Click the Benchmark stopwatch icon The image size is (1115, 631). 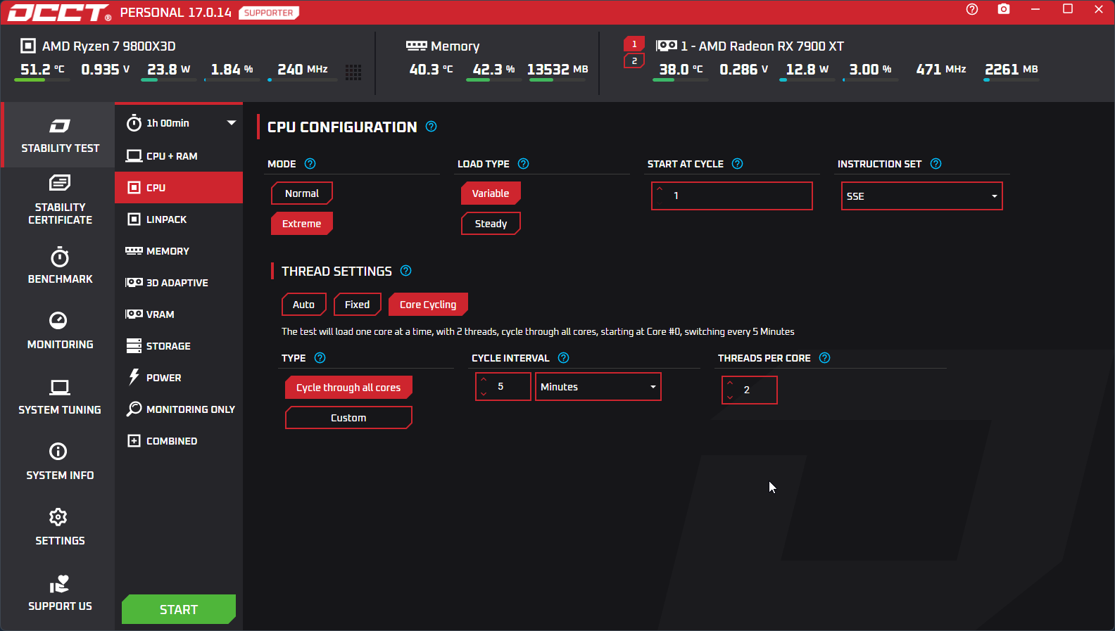[60, 257]
